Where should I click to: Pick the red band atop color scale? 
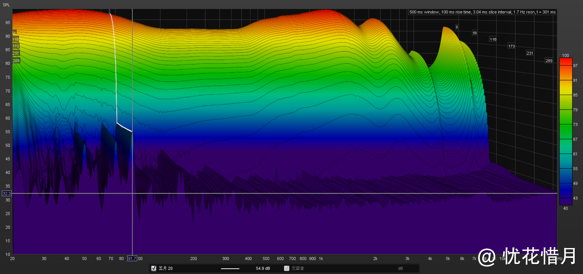pyautogui.click(x=565, y=61)
